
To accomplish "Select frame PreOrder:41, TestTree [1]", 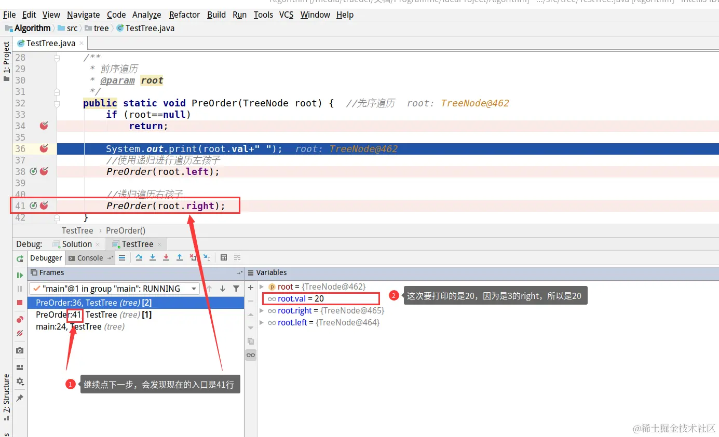I will (x=135, y=315).
